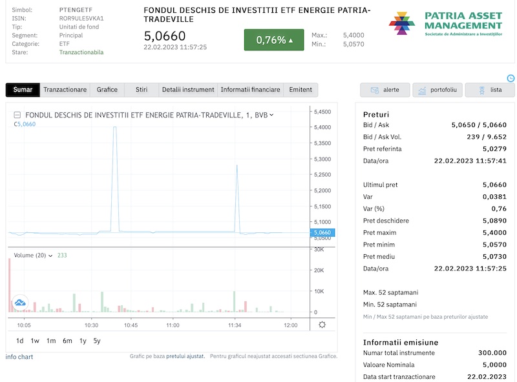Viewport: 517px width, 382px height.
Task: Switch to the Sumar tab
Action: 23,90
